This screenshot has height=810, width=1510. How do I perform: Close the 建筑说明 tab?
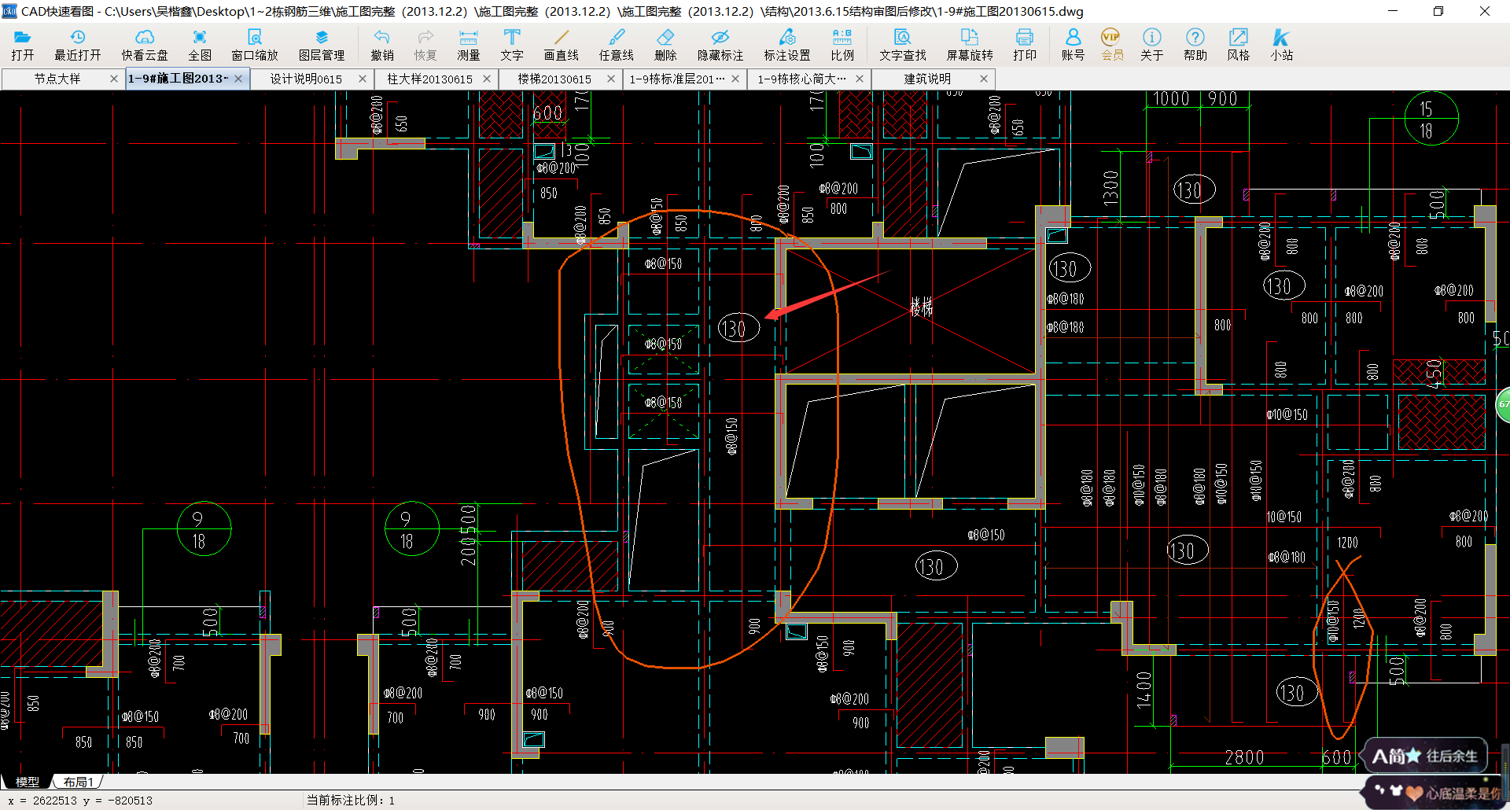984,79
